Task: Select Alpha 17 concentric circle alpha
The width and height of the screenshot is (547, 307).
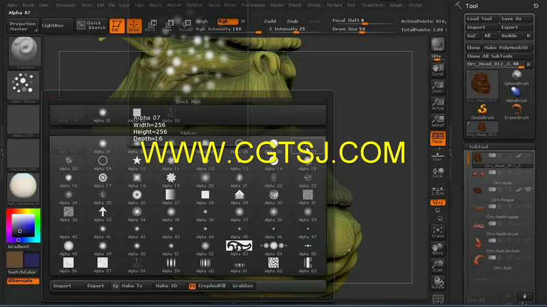Action: 103,180
